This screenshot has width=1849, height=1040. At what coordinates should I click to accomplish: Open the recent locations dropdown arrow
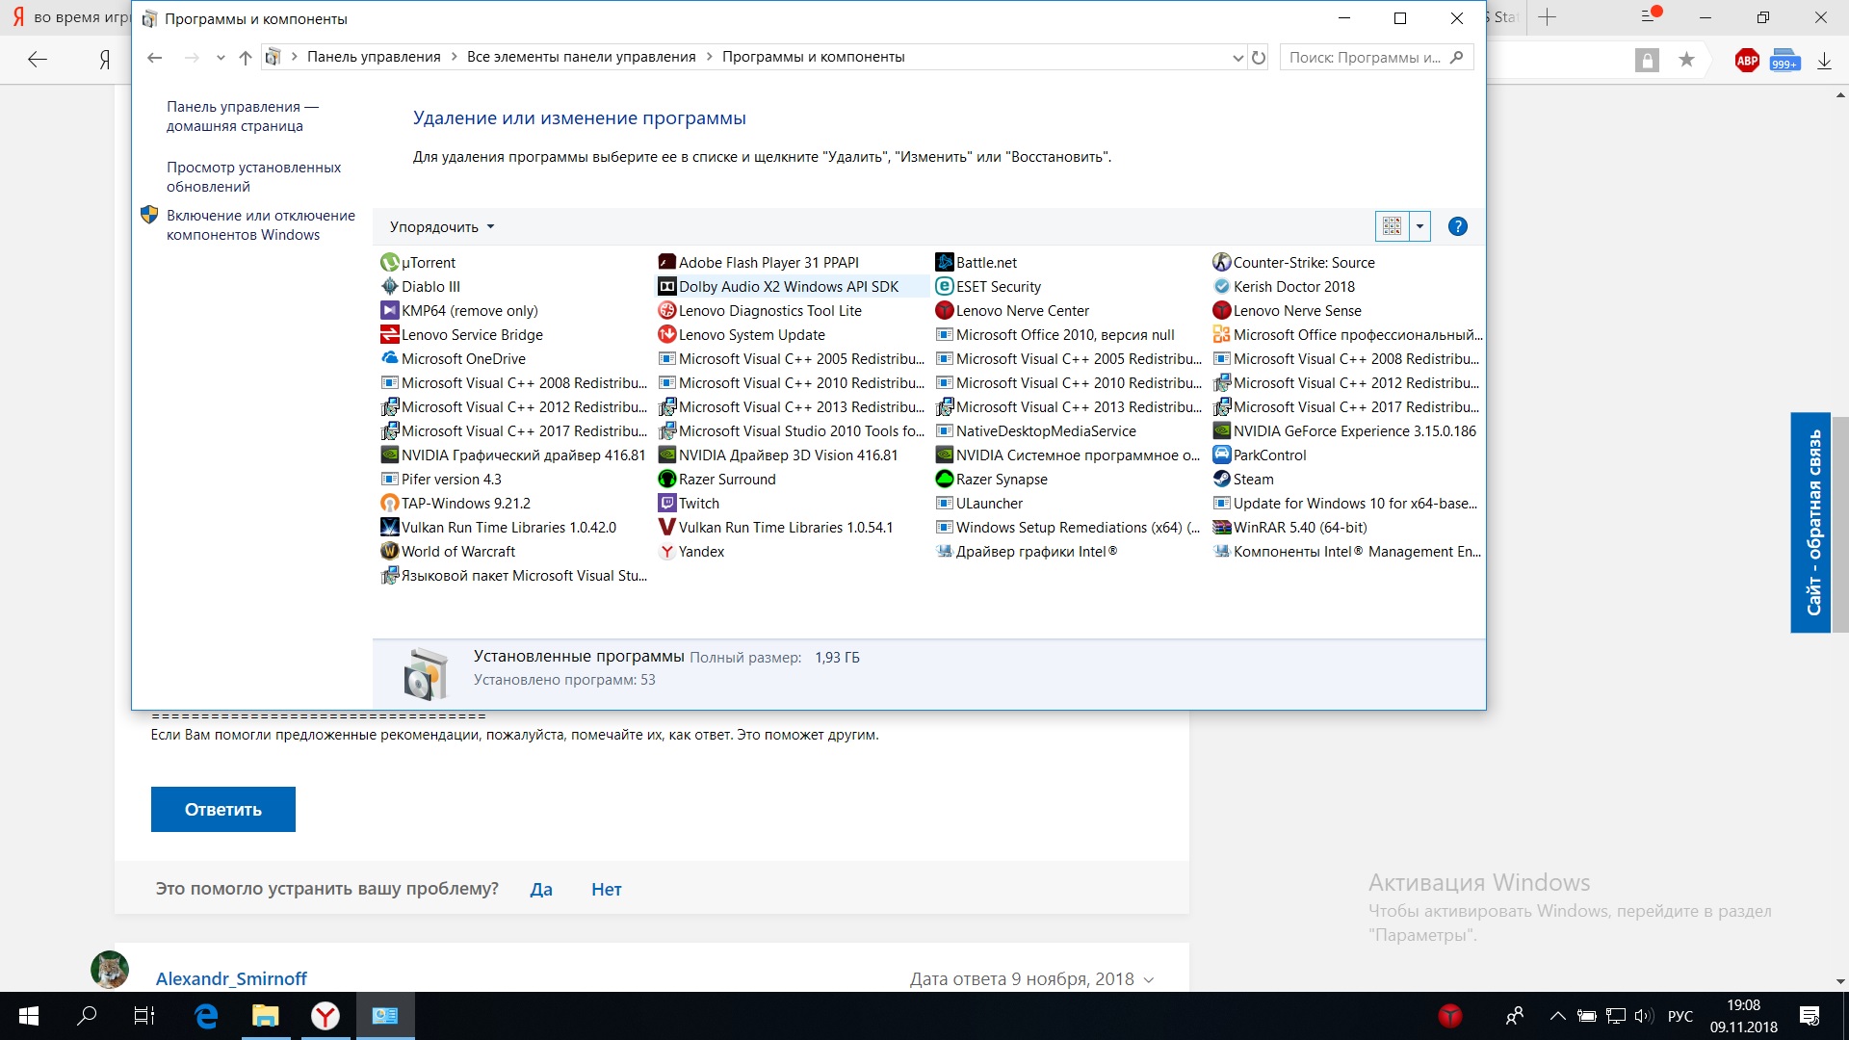click(221, 58)
